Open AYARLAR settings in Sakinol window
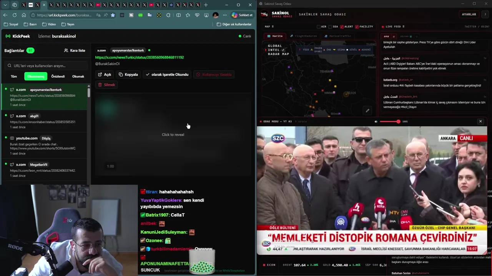This screenshot has height=276, width=492. 469,14
